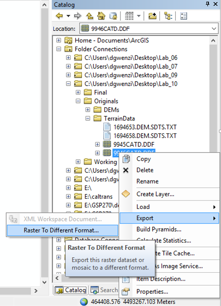Viewport: 221px width, 306px height.
Task: Toggle Contents Panel tree icon
Action: 168,16
